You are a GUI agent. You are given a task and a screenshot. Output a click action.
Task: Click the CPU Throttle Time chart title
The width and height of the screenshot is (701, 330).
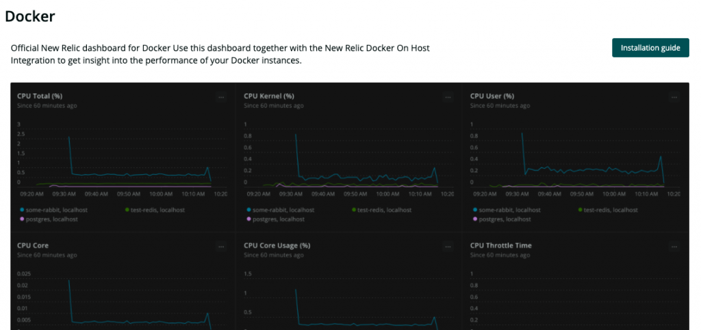point(500,245)
